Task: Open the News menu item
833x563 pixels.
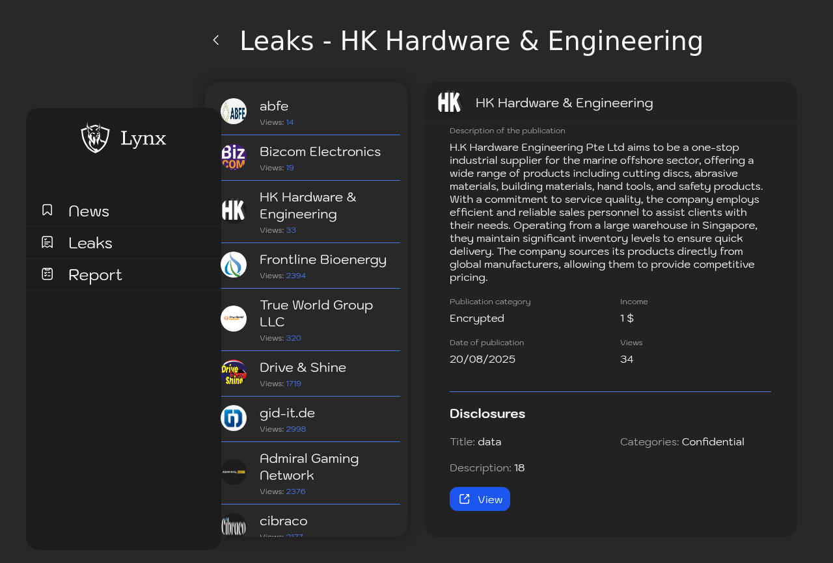Action: (x=124, y=211)
